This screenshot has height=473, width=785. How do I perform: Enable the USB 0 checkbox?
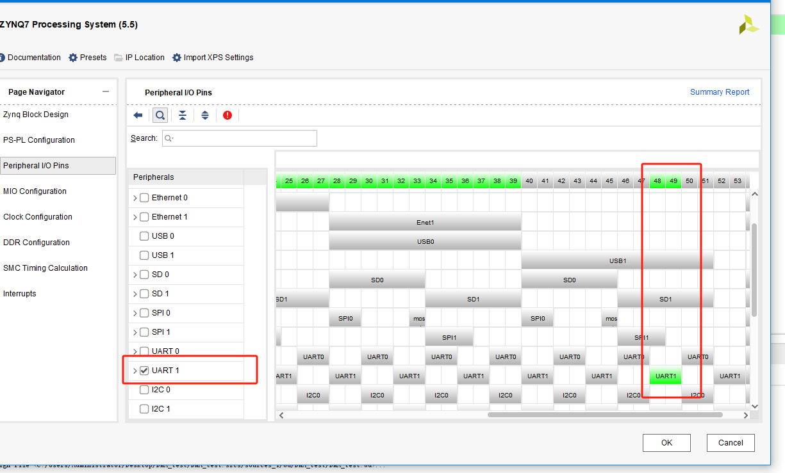point(144,236)
